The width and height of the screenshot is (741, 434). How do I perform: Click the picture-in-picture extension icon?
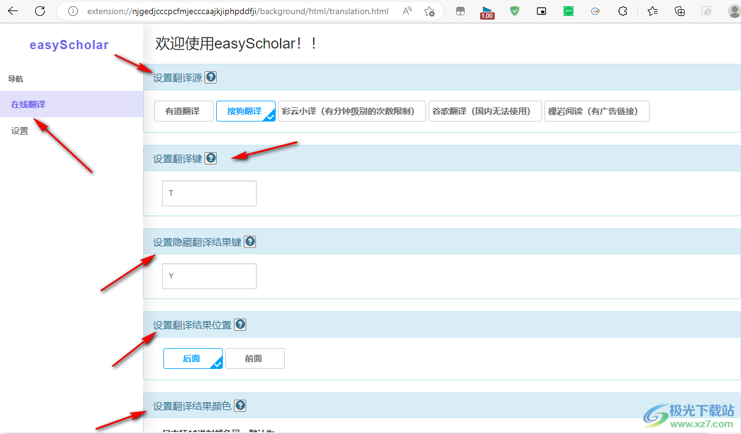(541, 11)
